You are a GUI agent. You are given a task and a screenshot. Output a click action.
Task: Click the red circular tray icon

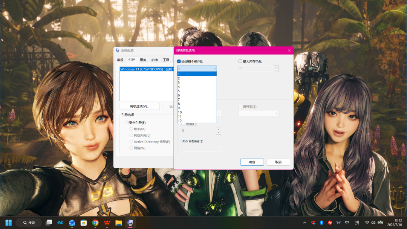330,223
